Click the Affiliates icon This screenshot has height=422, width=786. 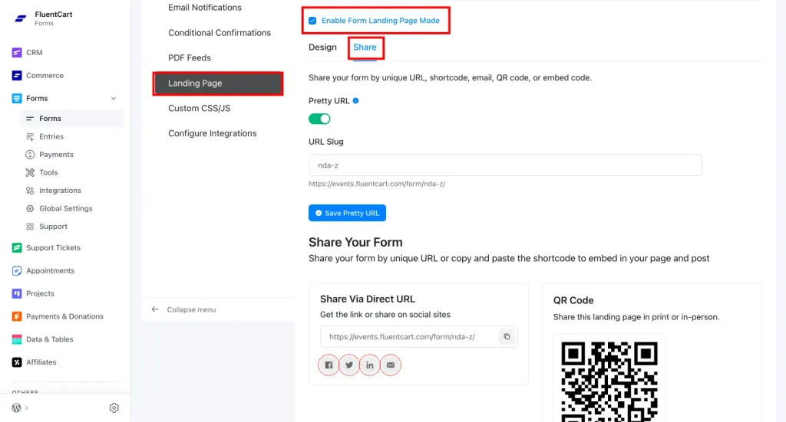(x=17, y=362)
